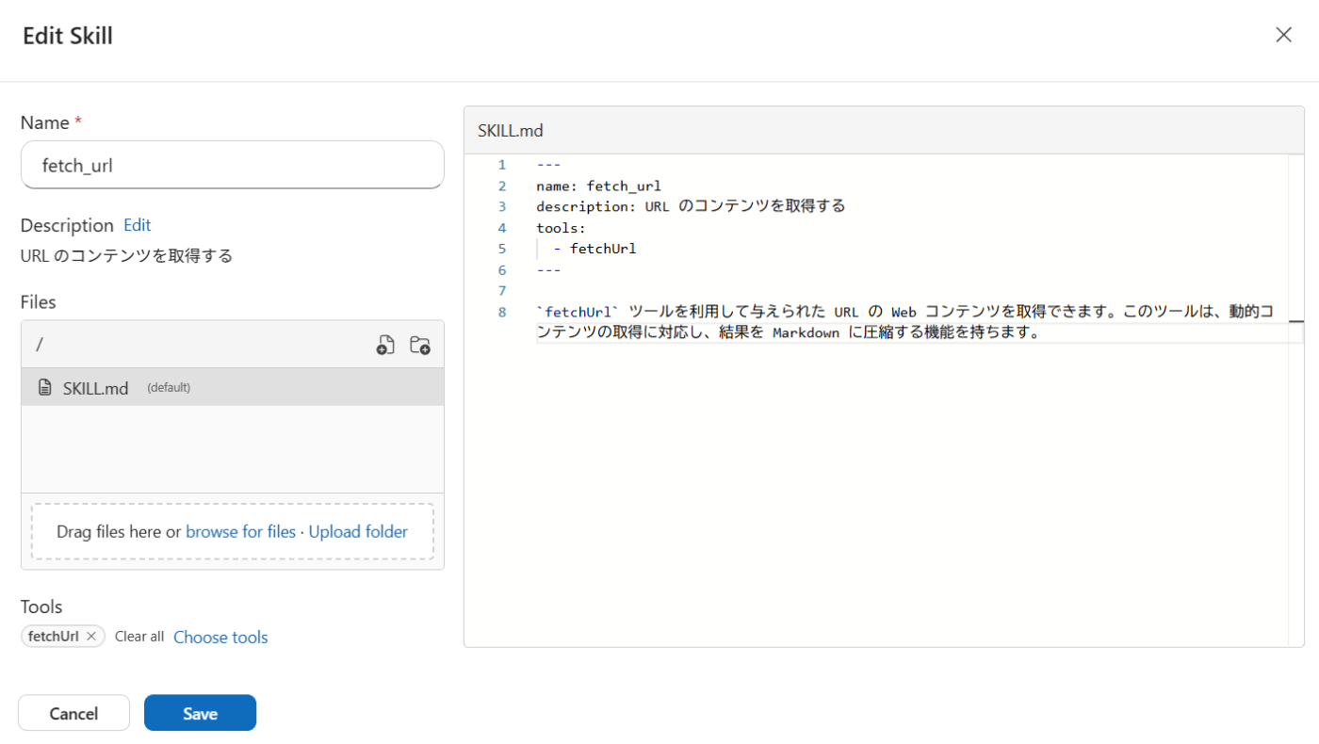
Task: Select SKILL.md in the file list
Action: pyautogui.click(x=233, y=387)
